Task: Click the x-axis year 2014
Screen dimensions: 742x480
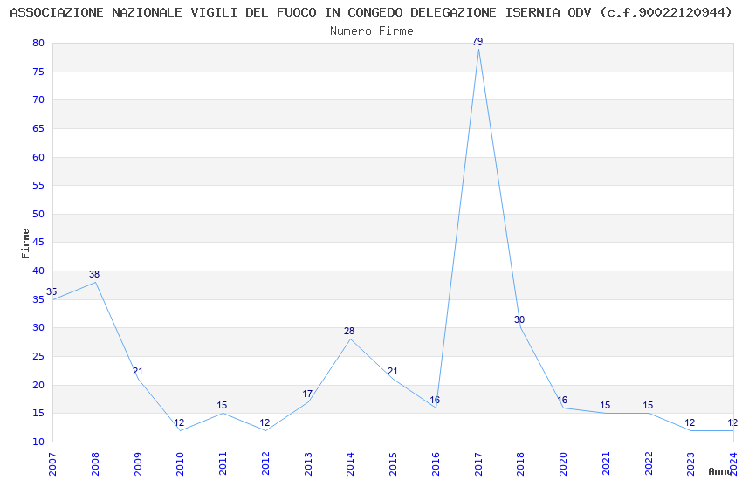Action: coord(350,463)
